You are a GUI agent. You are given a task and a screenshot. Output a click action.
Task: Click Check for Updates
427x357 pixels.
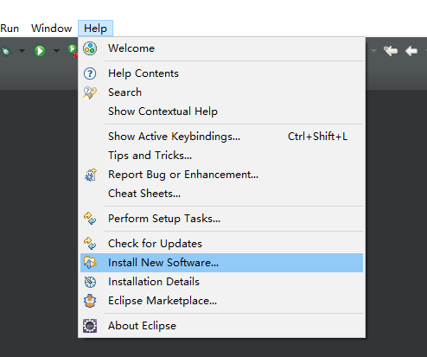(221, 244)
